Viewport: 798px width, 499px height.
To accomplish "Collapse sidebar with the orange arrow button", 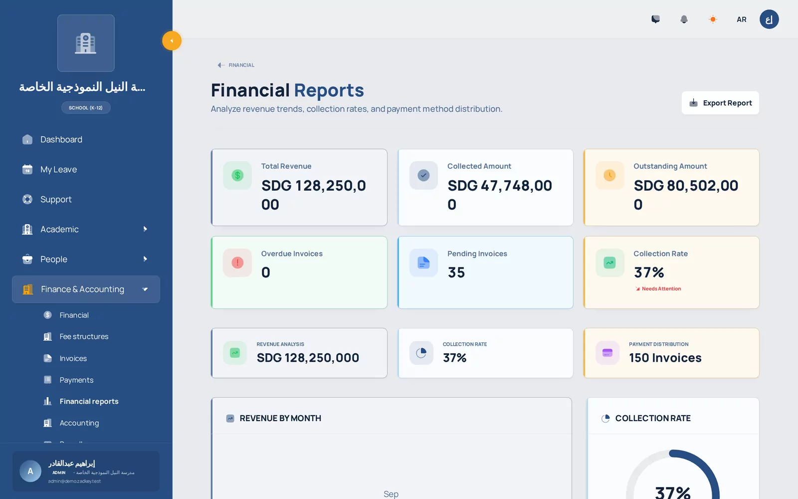I will 172,41.
